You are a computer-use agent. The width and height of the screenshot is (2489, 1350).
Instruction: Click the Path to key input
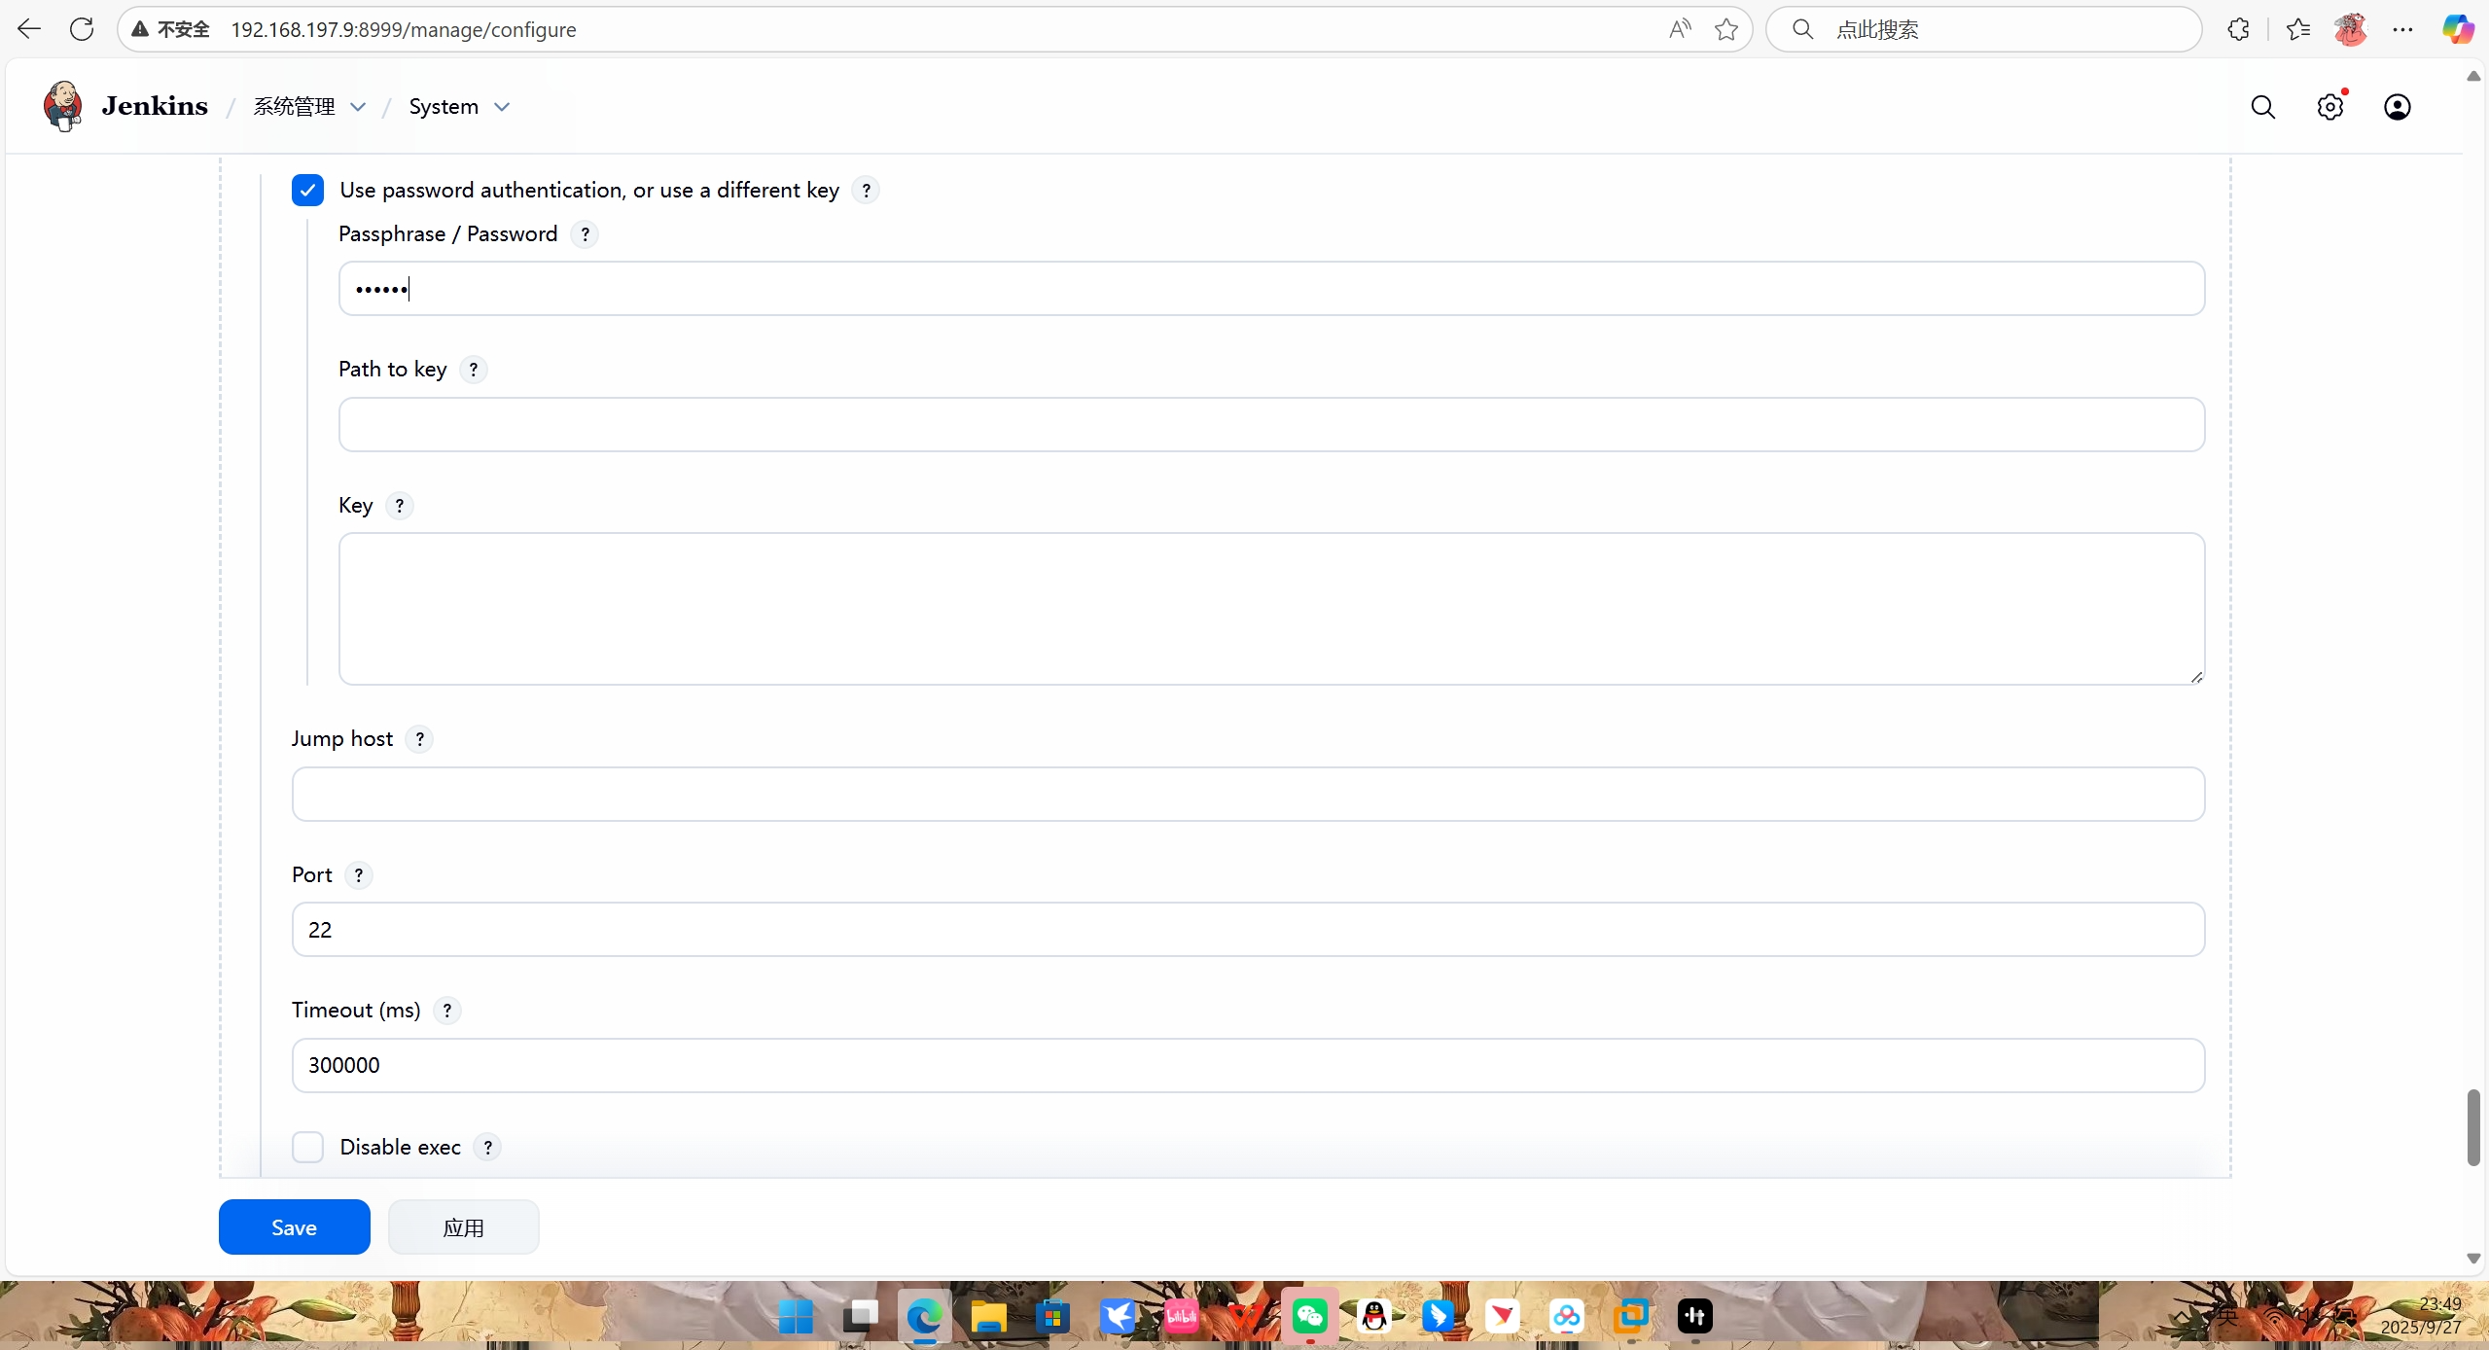(x=1271, y=425)
